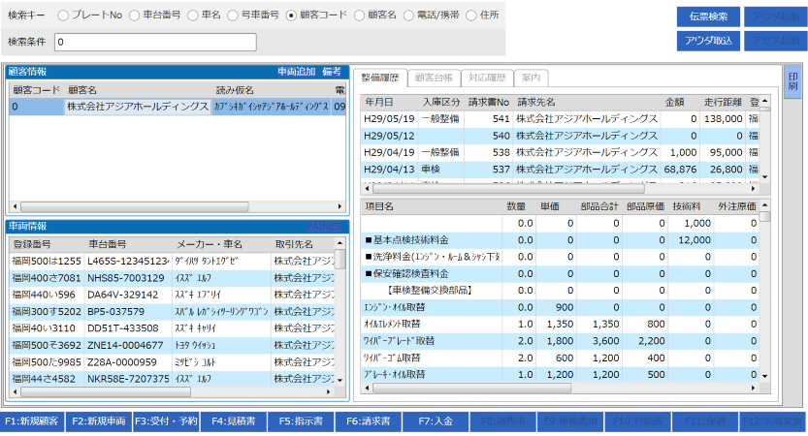Click the 顧客コード column header

[37, 90]
